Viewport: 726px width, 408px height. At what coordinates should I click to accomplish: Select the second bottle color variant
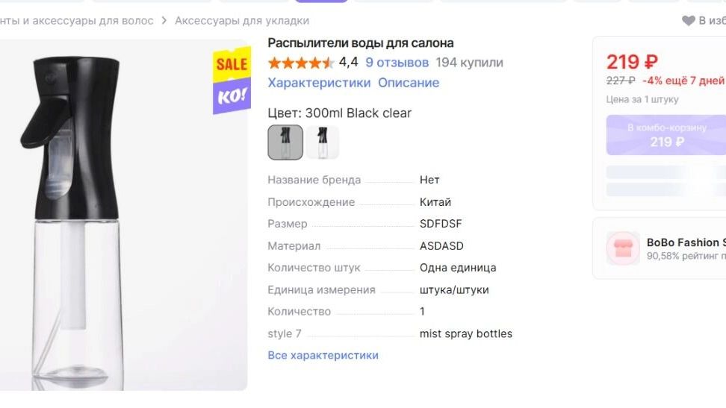tap(322, 142)
